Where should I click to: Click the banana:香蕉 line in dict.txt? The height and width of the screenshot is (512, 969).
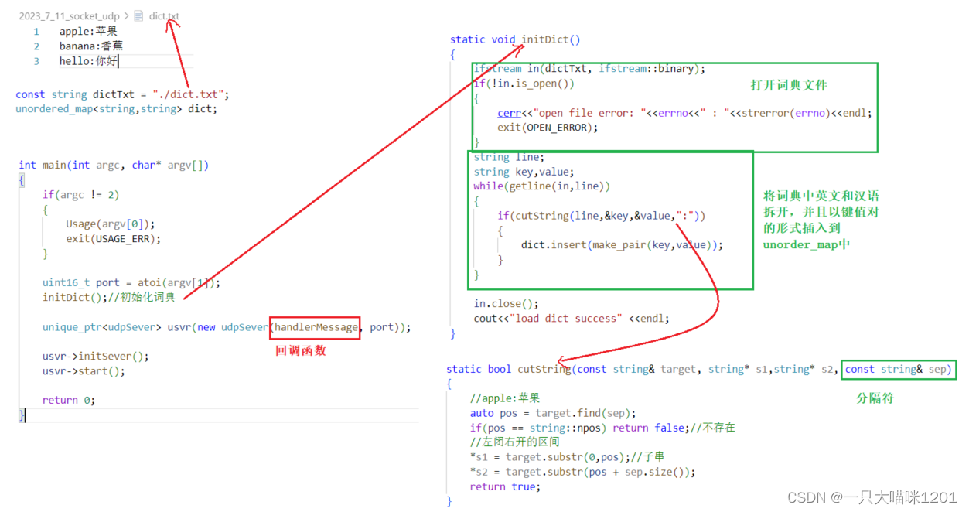point(90,46)
